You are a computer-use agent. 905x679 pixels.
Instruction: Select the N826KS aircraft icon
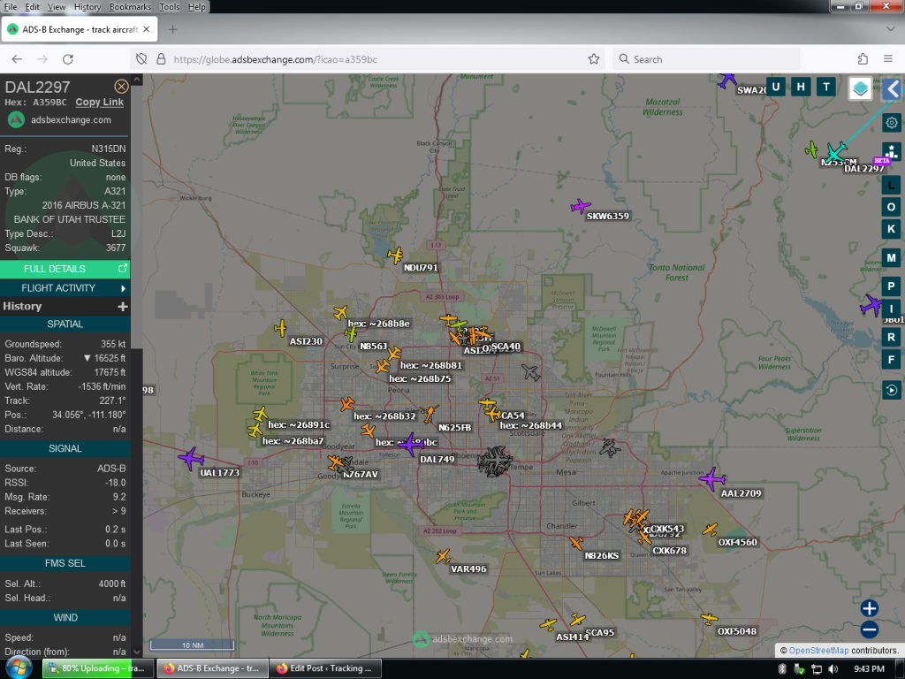576,543
